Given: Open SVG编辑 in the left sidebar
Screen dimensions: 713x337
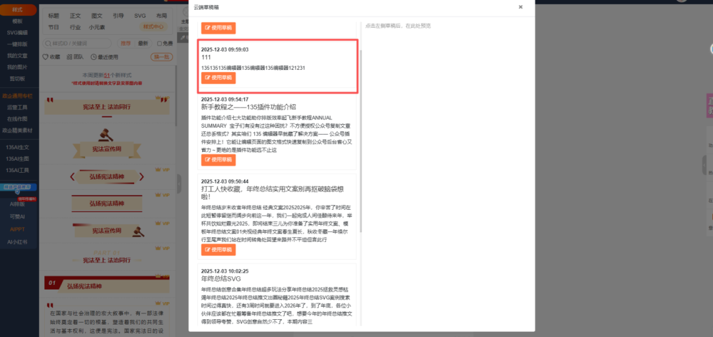Looking at the screenshot, I should point(18,32).
